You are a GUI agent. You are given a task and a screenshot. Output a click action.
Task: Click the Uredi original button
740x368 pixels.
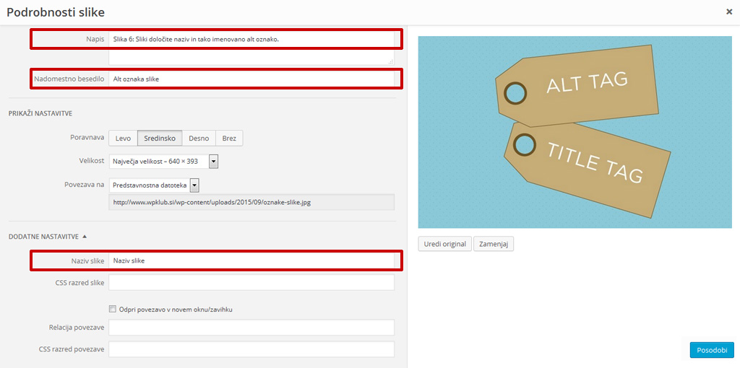(444, 244)
